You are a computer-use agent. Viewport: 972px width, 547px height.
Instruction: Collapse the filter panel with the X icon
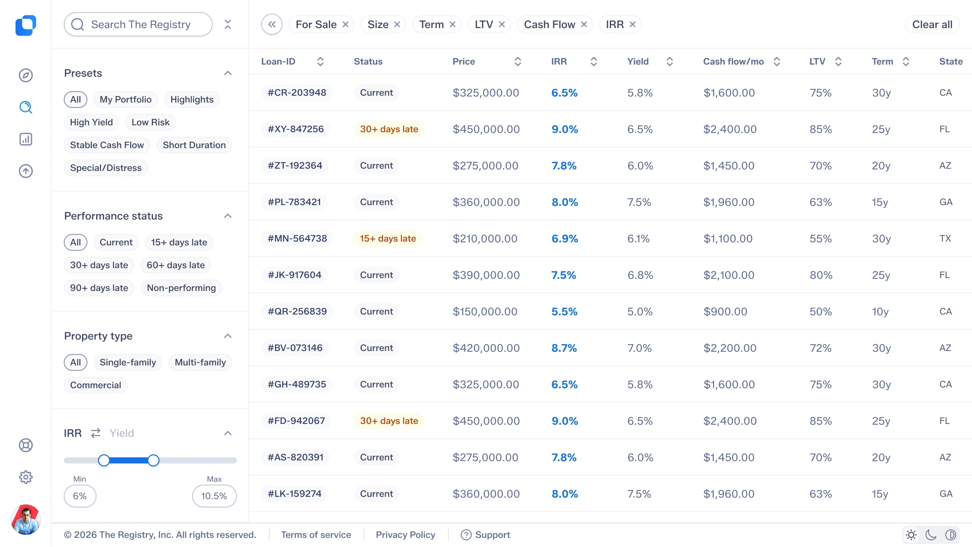point(228,24)
